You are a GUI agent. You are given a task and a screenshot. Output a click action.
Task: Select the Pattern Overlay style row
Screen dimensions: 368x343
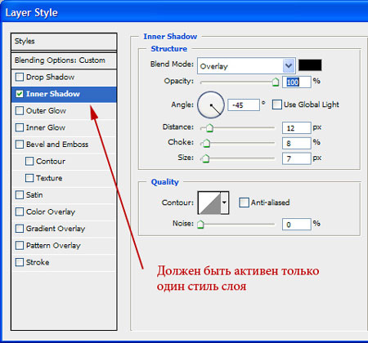[64, 245]
